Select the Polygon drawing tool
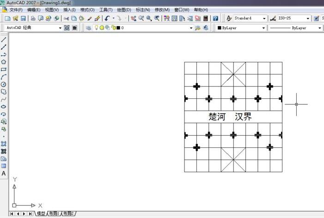 click(4, 62)
